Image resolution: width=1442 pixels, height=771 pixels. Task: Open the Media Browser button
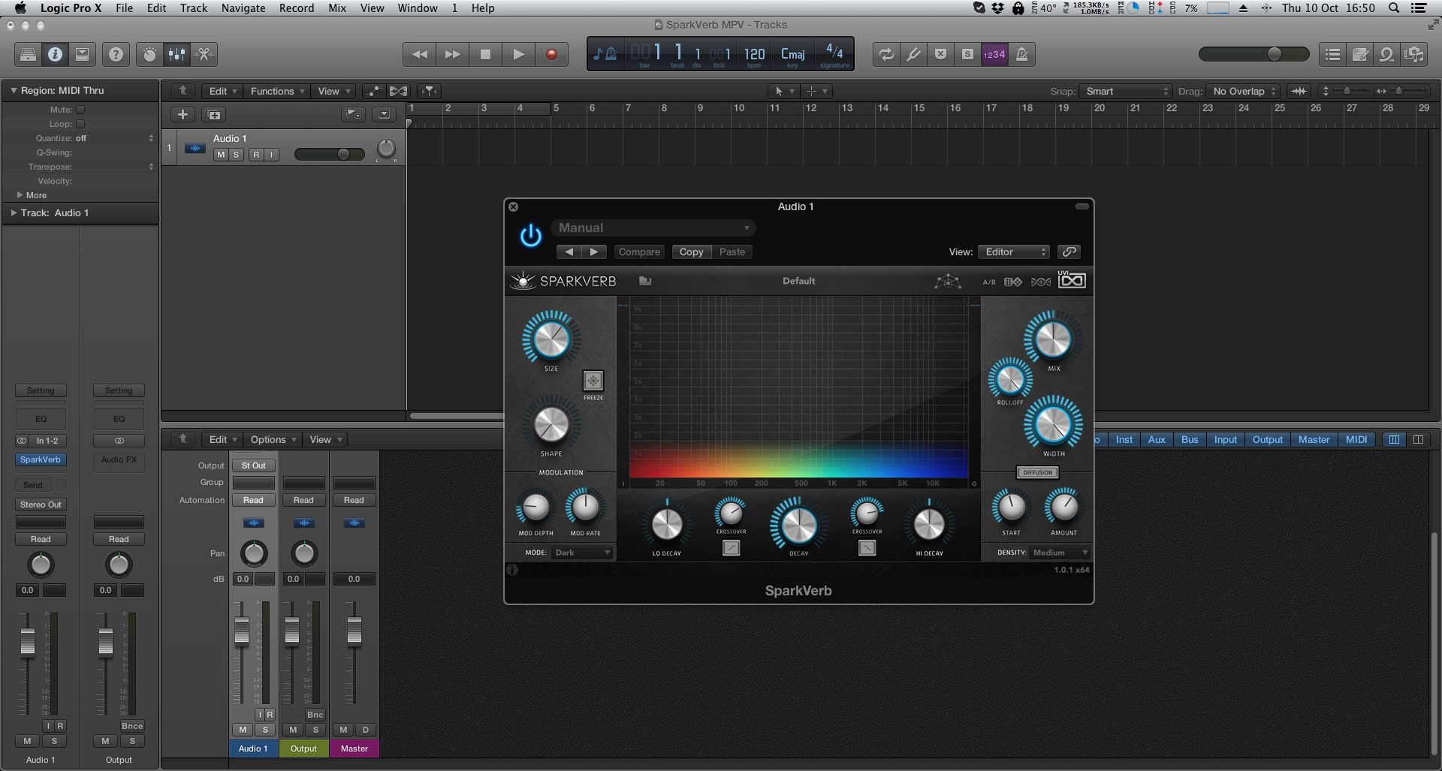click(x=1414, y=54)
